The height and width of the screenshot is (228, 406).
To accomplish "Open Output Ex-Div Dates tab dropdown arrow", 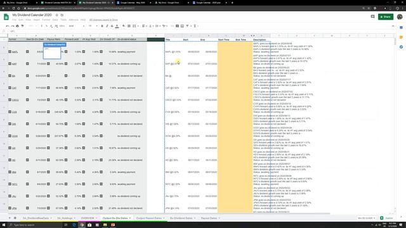I will click(130, 218).
